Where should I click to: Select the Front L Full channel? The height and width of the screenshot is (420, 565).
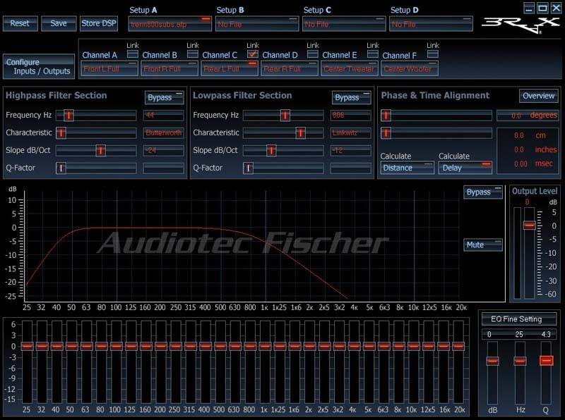click(109, 69)
